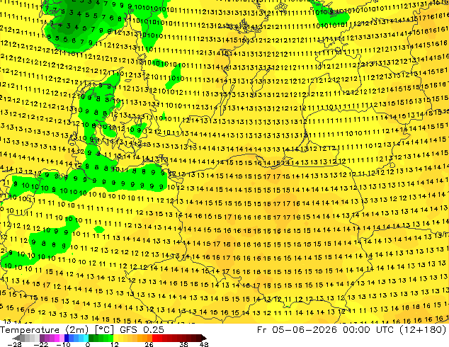Click the "-10" legend value
Viewport: 449px width, 347px height.
pyautogui.click(x=63, y=344)
